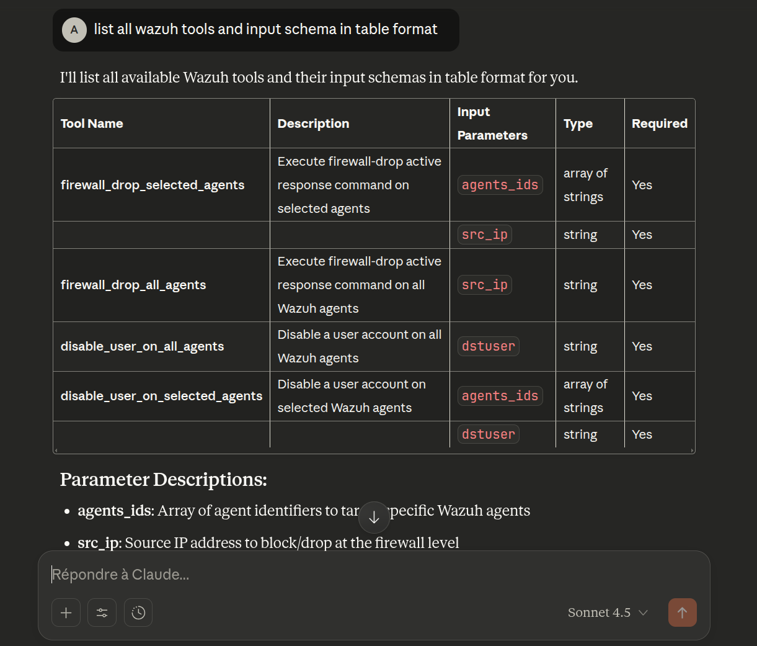Click the Required column header
Viewport: 757px width, 646px height.
[659, 123]
